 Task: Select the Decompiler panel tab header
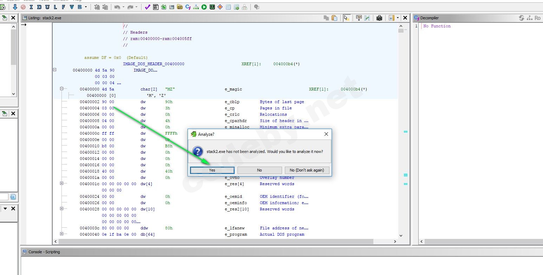click(430, 18)
